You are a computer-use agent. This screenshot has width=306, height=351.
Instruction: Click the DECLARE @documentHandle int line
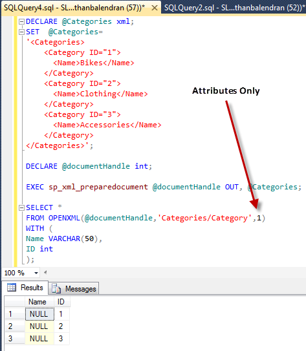point(89,166)
